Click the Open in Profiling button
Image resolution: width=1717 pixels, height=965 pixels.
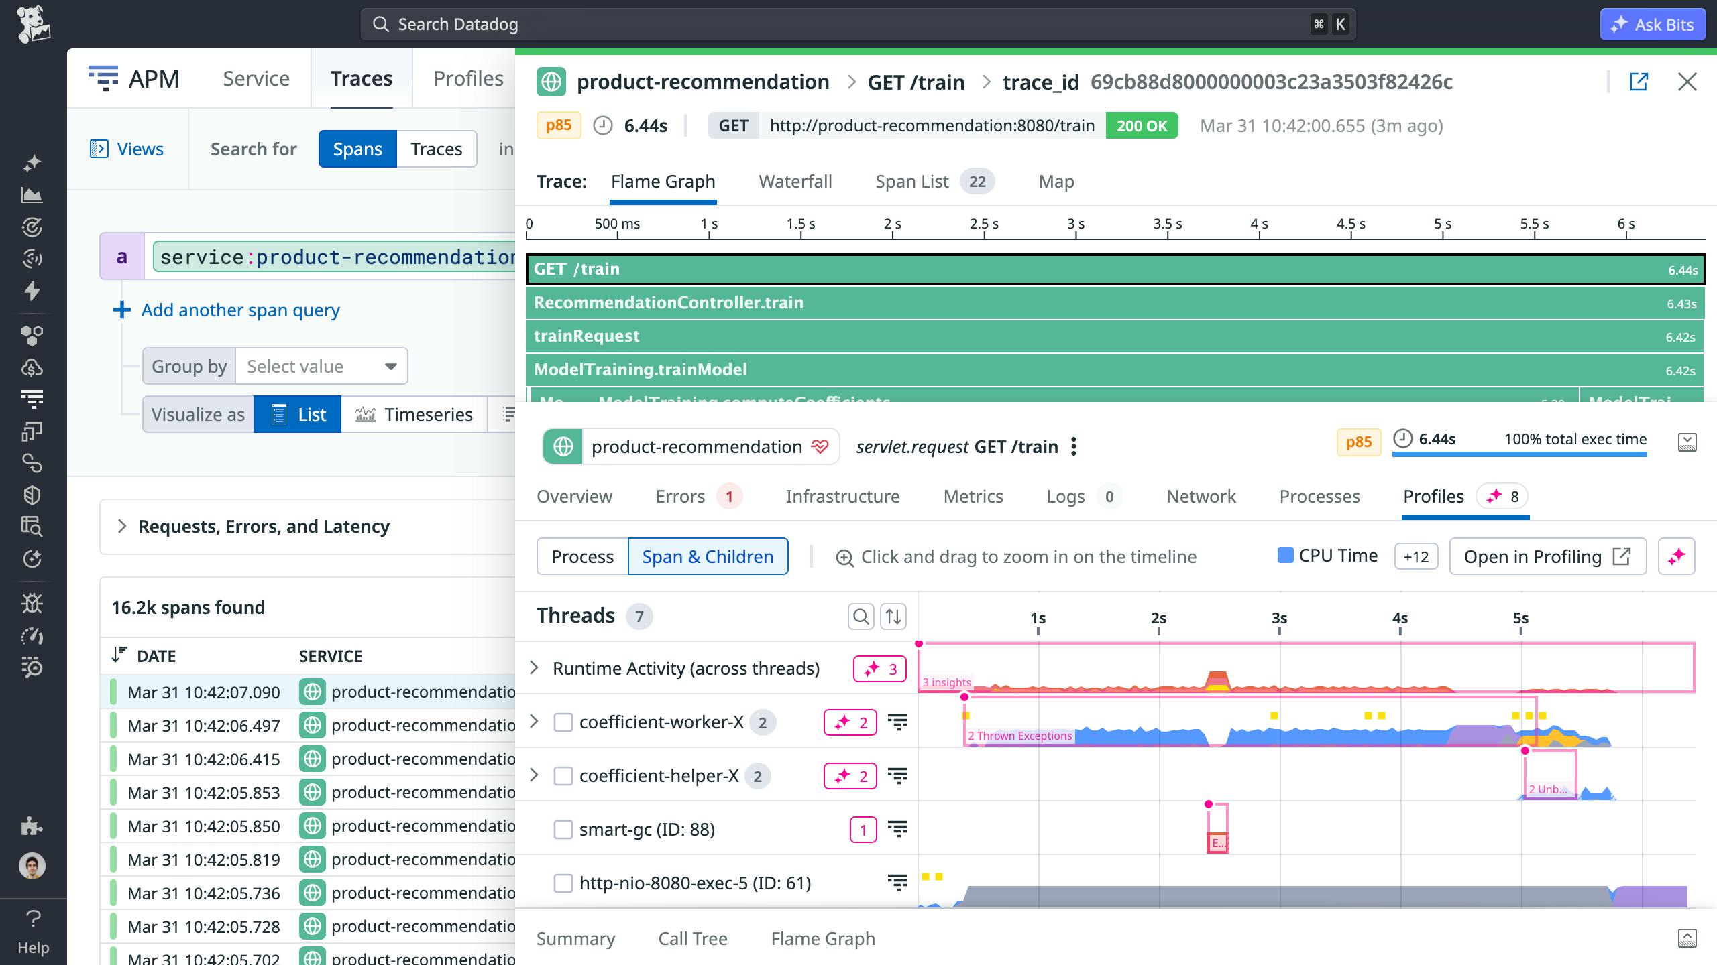1547,556
